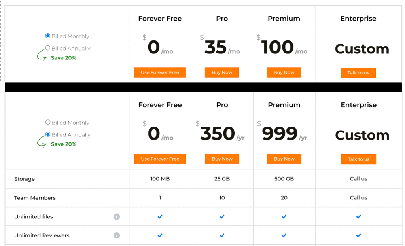The height and width of the screenshot is (246, 405).
Task: Click the info icon beside Unlimited files
Action: (x=117, y=217)
